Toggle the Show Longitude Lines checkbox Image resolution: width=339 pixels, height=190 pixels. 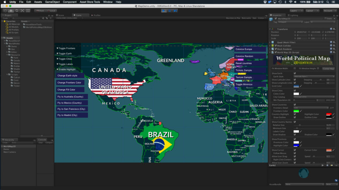[295, 83]
